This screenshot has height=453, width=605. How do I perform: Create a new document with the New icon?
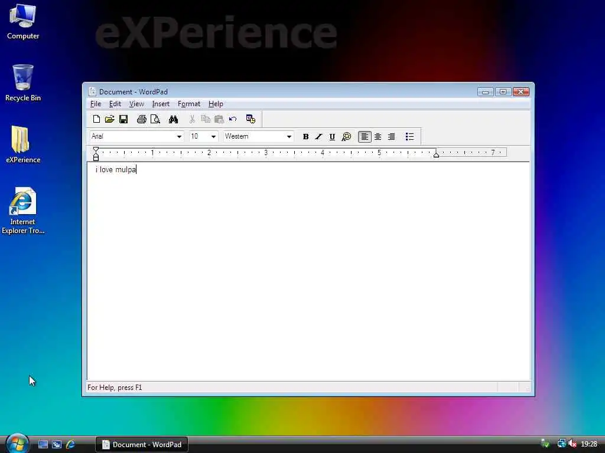pyautogui.click(x=96, y=119)
